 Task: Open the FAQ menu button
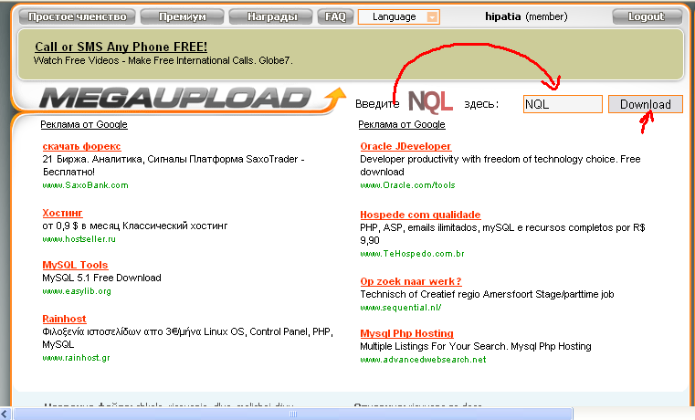click(335, 16)
